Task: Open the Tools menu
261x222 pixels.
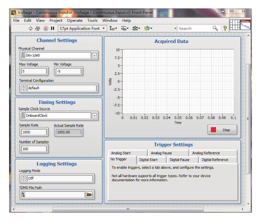Action: (92, 20)
